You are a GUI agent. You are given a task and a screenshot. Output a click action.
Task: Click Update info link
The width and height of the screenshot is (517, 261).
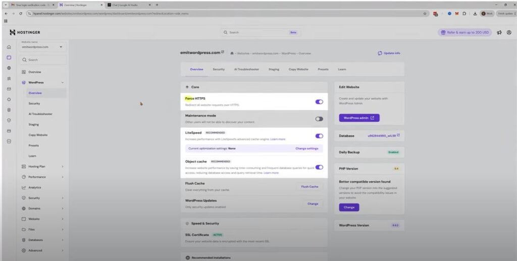tap(389, 53)
